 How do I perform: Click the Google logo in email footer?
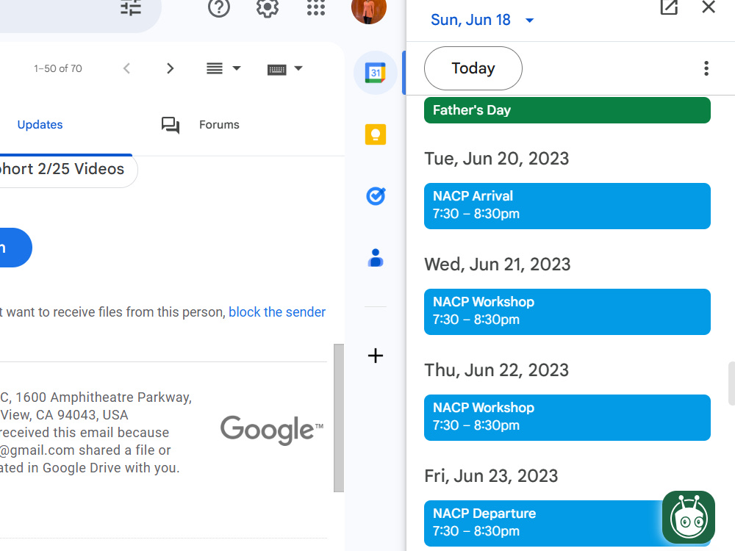(x=272, y=430)
